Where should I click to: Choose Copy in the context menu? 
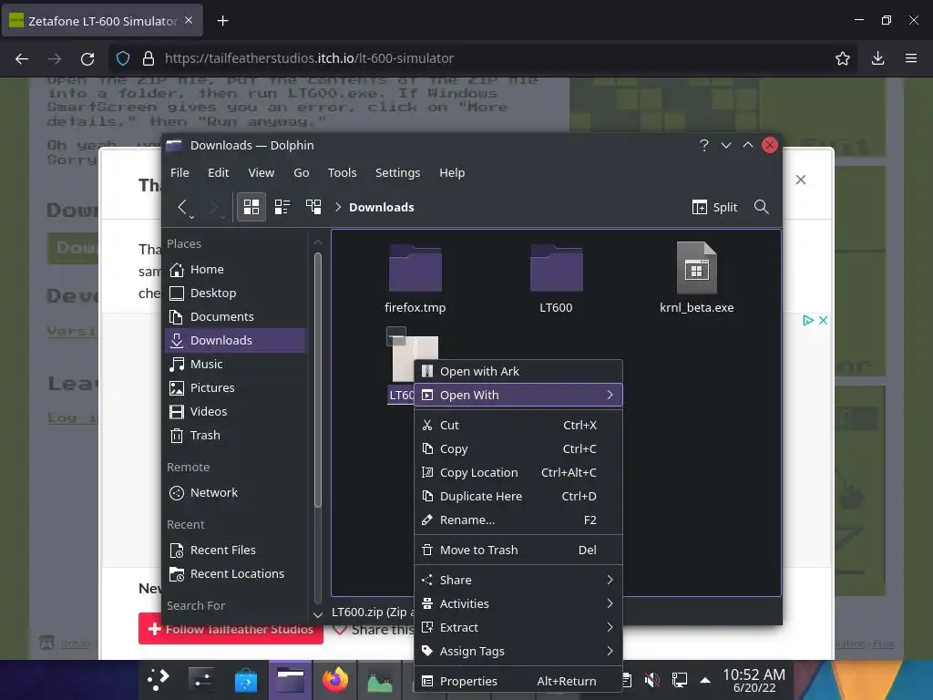pos(518,448)
